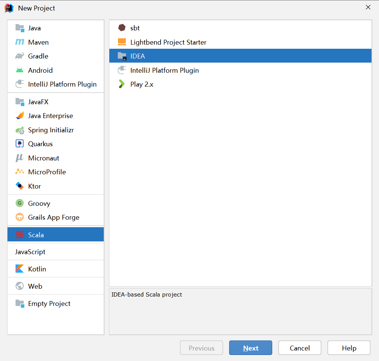379x361 pixels.
Task: Click the disabled Previous button
Action: click(201, 348)
